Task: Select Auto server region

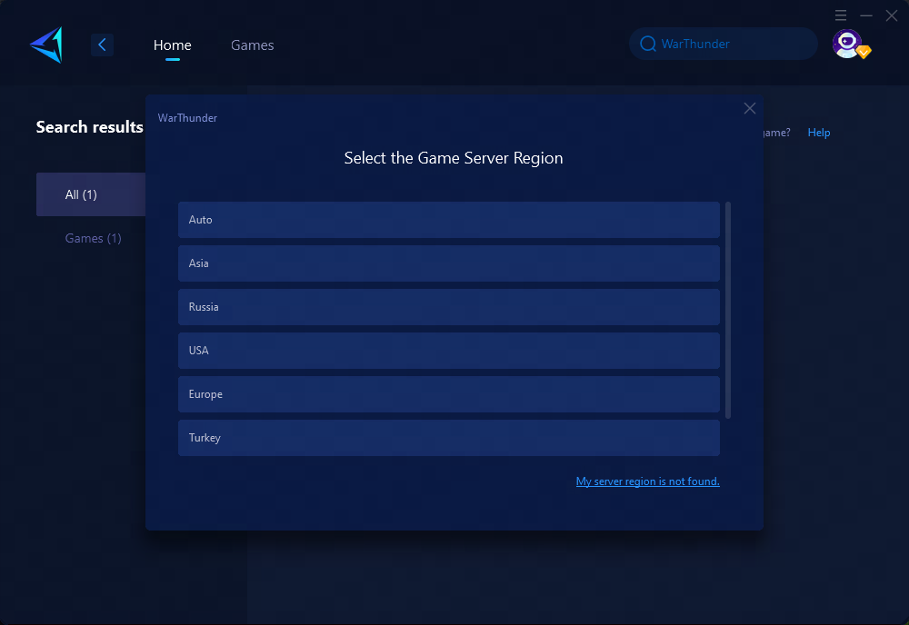Action: (448, 220)
